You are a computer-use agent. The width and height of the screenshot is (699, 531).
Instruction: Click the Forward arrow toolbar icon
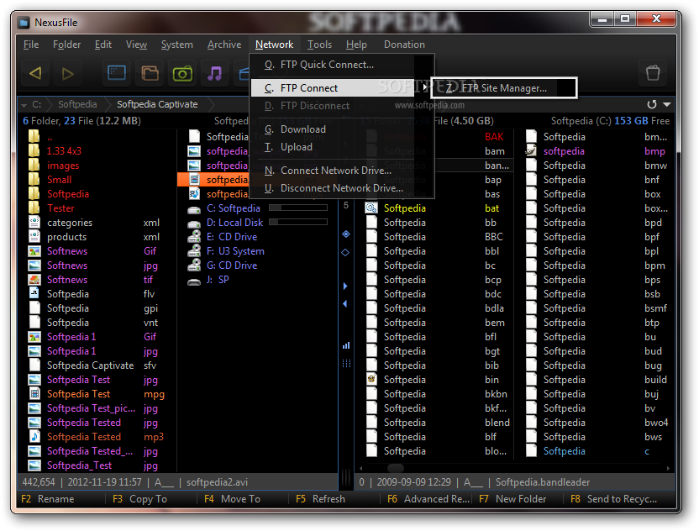pyautogui.click(x=67, y=73)
